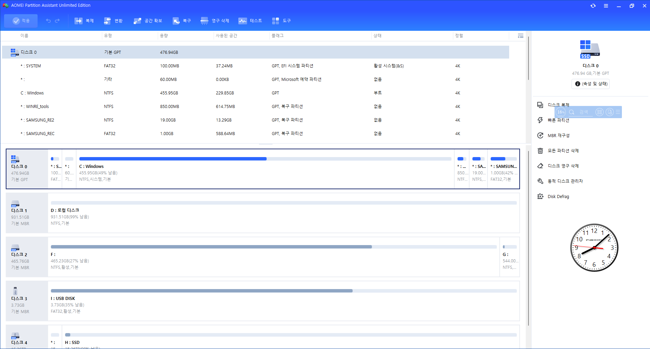Click the refresh icon in title bar
The height and width of the screenshot is (349, 650).
pos(593,6)
